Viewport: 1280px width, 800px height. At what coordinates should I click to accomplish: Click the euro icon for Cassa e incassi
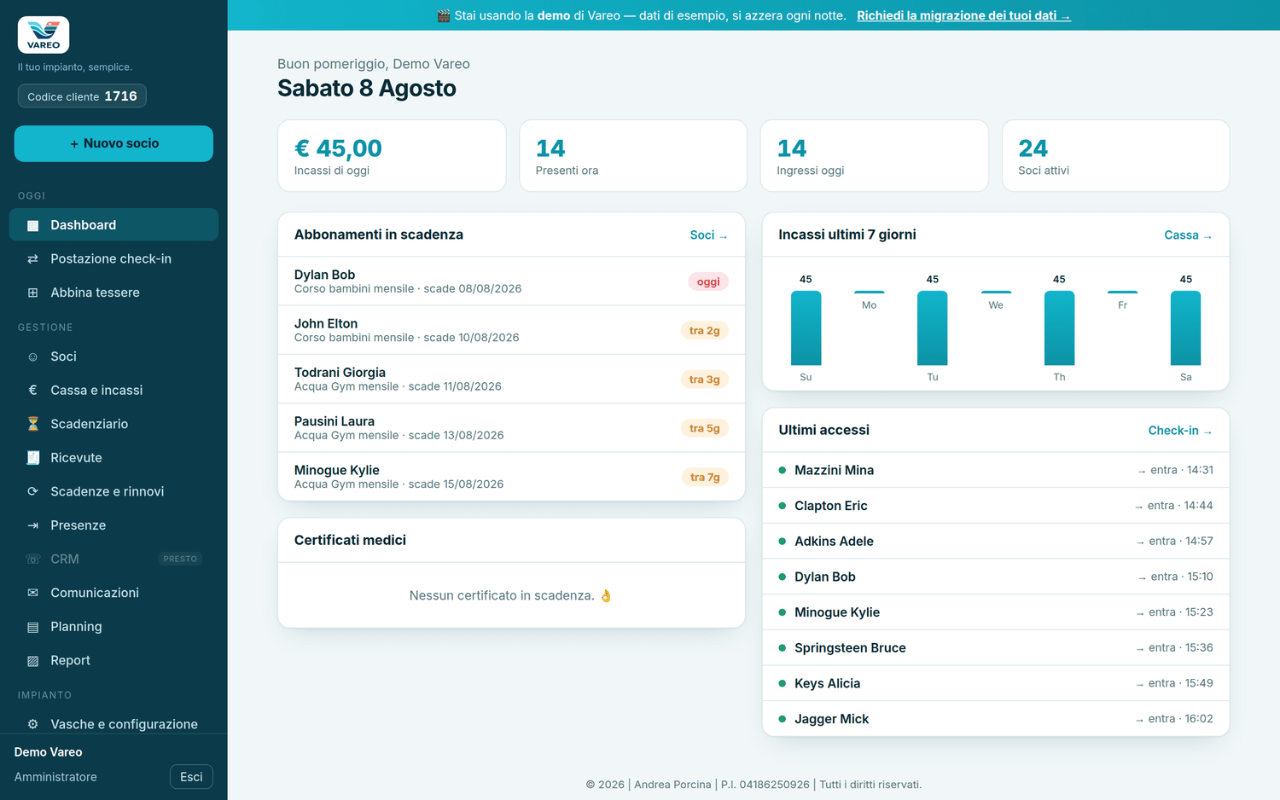coord(33,391)
